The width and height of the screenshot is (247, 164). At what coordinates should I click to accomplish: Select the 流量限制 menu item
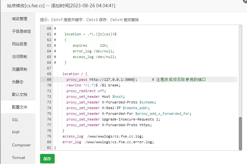tap(19, 69)
